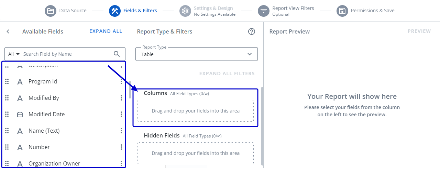Click Expand All Filters
The width and height of the screenshot is (440, 172).
[227, 74]
